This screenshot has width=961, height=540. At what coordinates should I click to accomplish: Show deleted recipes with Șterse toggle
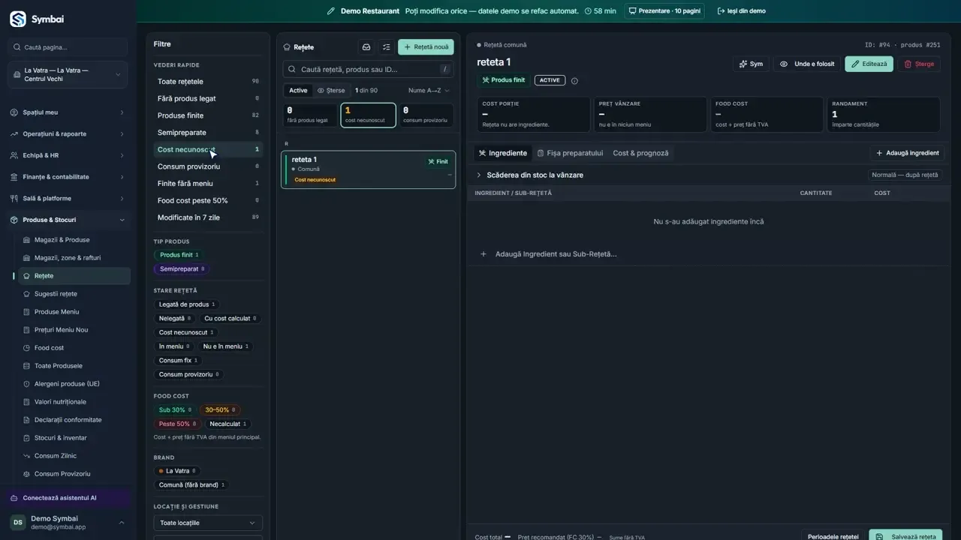(x=331, y=91)
